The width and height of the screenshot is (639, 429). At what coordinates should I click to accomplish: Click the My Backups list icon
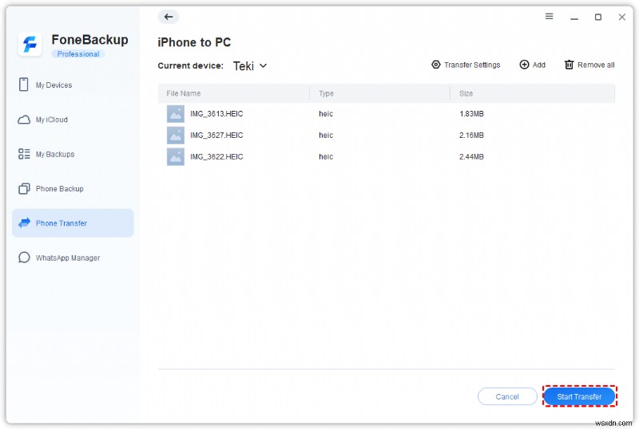(x=24, y=154)
